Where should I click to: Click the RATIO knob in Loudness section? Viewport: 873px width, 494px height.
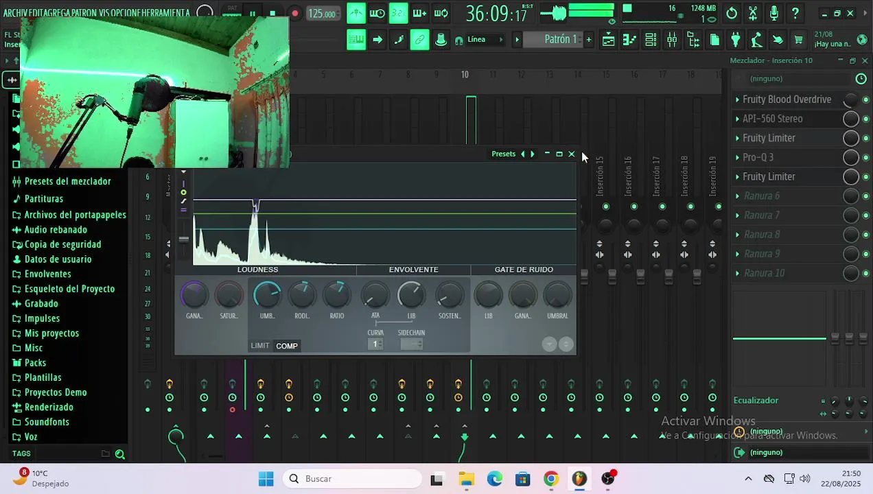[336, 295]
